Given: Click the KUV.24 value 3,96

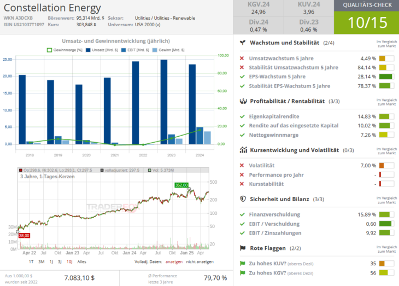Looking at the screenshot, I should pos(309,12).
